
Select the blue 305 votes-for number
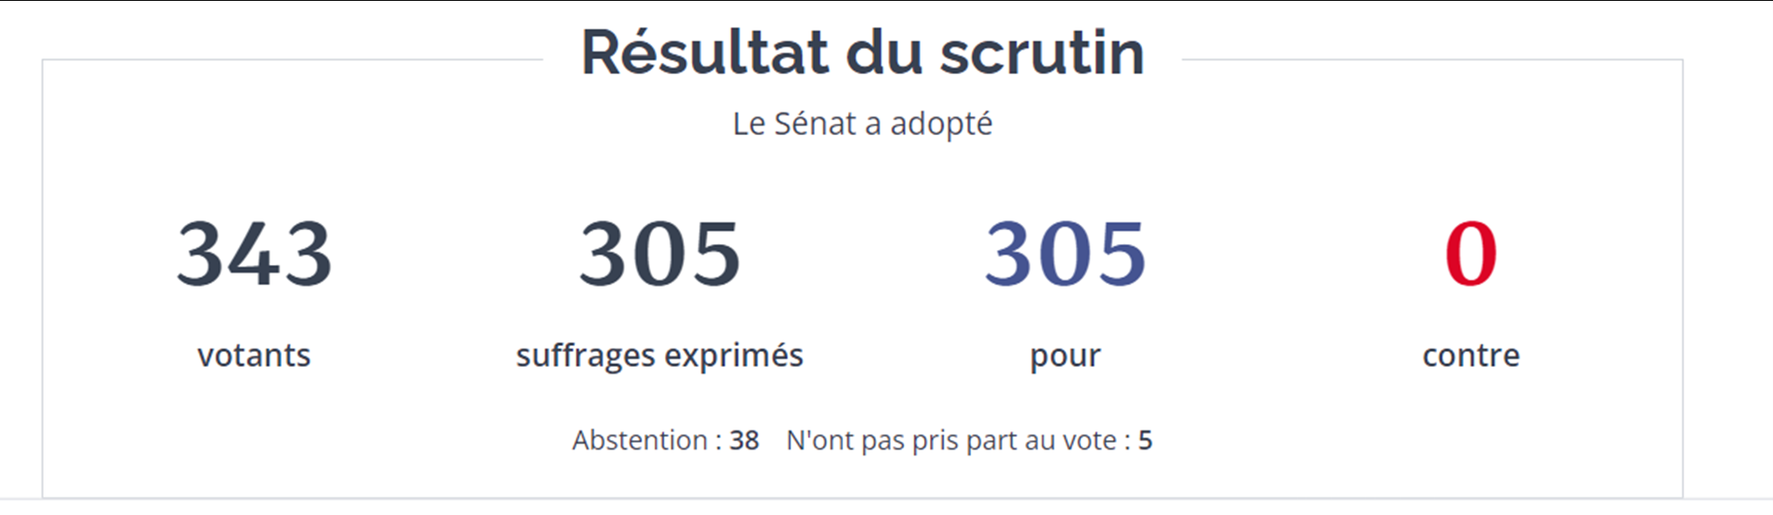(1065, 254)
